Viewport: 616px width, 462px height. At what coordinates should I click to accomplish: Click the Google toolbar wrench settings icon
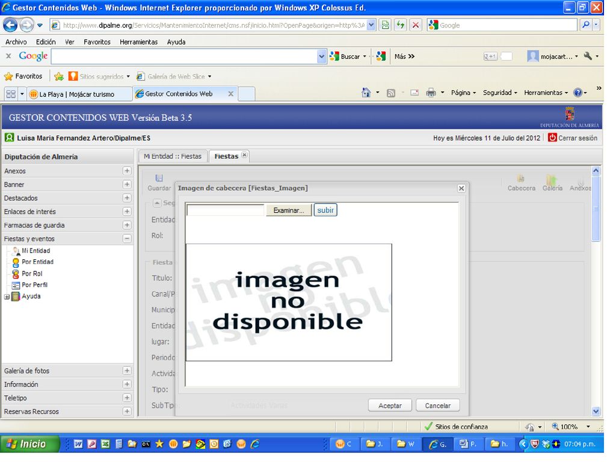click(x=588, y=56)
